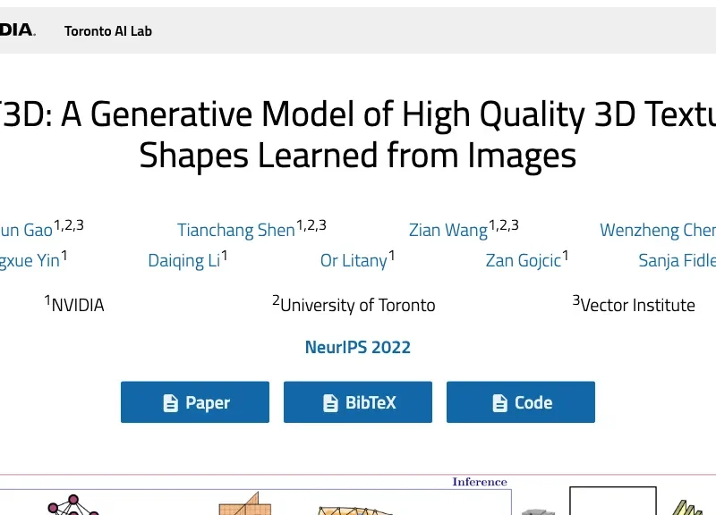Click the BibTeX button
The image size is (716, 515).
[358, 402]
